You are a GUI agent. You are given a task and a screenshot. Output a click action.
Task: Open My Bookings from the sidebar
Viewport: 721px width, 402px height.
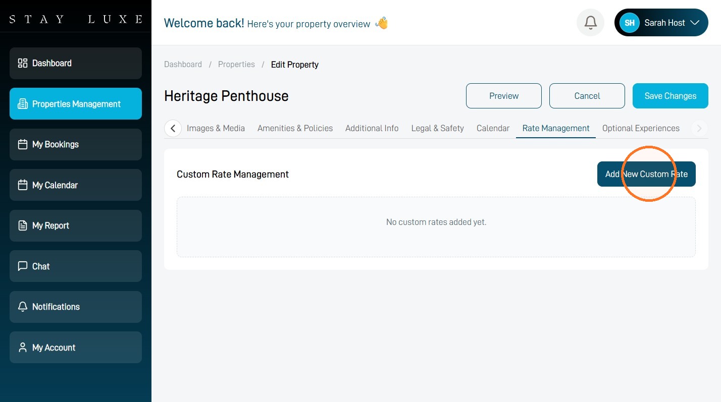tap(76, 144)
